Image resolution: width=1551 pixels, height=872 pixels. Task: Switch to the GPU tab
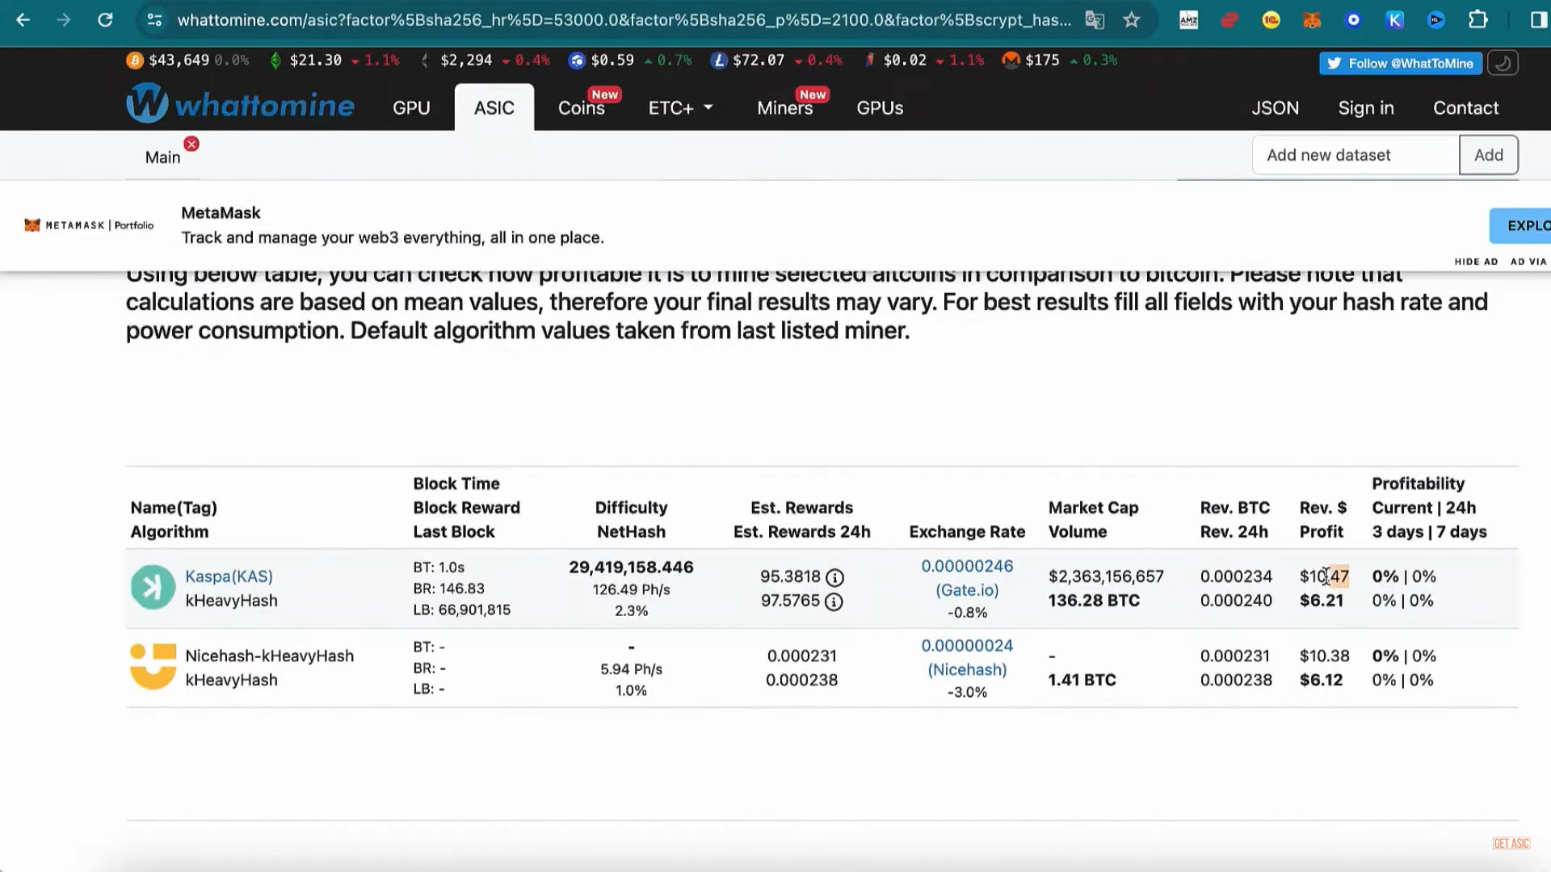click(411, 107)
